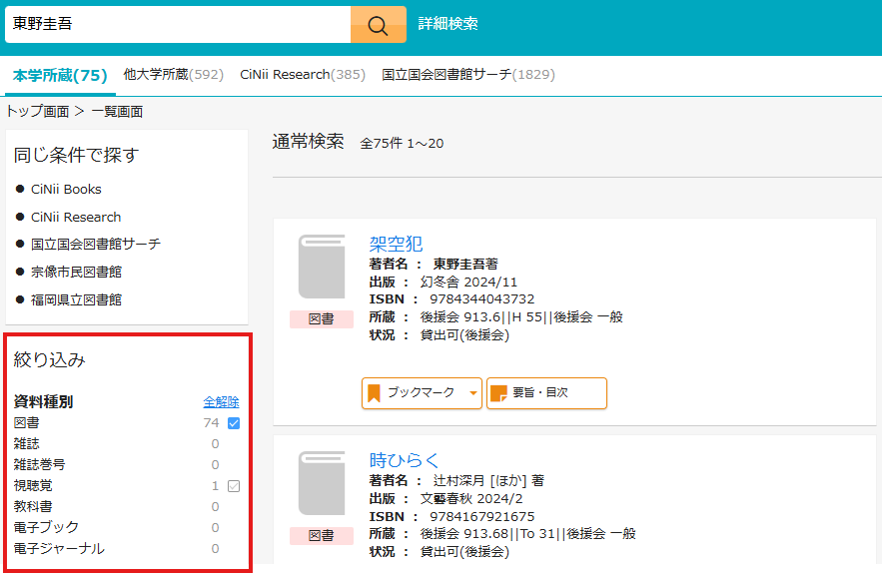Screen dimensions: 882x573
Task: Search 福岡県立図書館 with same conditions
Action: pos(76,299)
